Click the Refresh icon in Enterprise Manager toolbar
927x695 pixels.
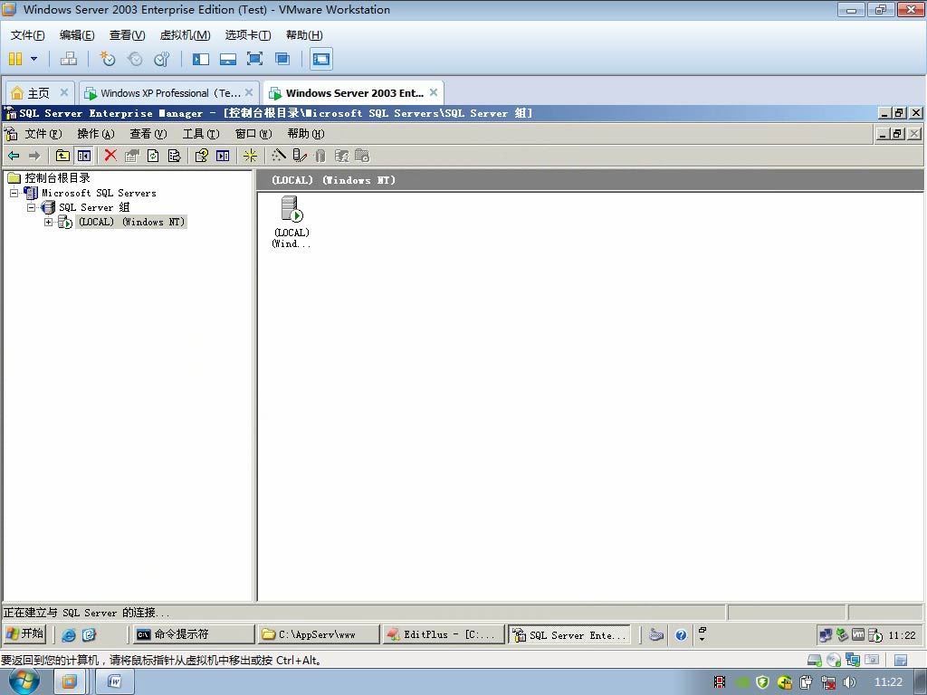click(153, 156)
